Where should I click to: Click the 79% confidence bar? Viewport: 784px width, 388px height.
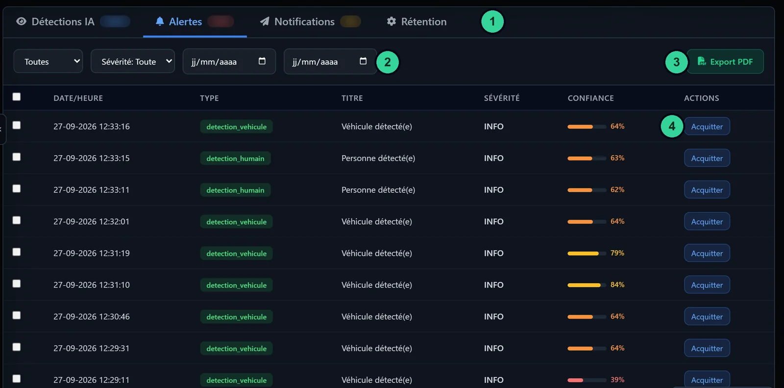(587, 253)
